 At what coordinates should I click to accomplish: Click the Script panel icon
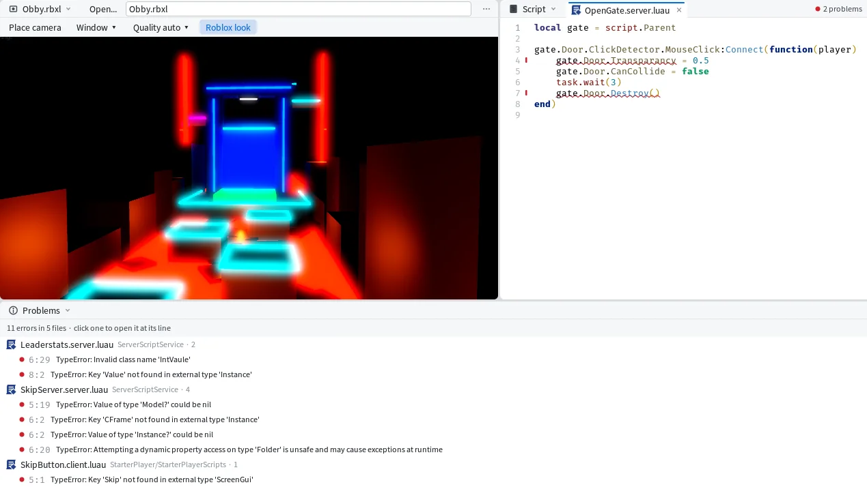(514, 9)
